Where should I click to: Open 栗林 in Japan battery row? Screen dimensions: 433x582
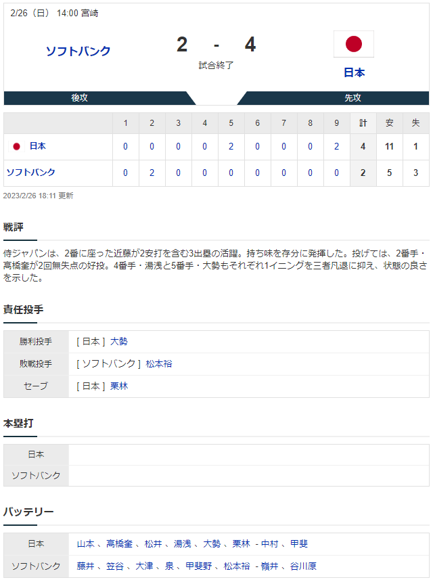click(241, 544)
